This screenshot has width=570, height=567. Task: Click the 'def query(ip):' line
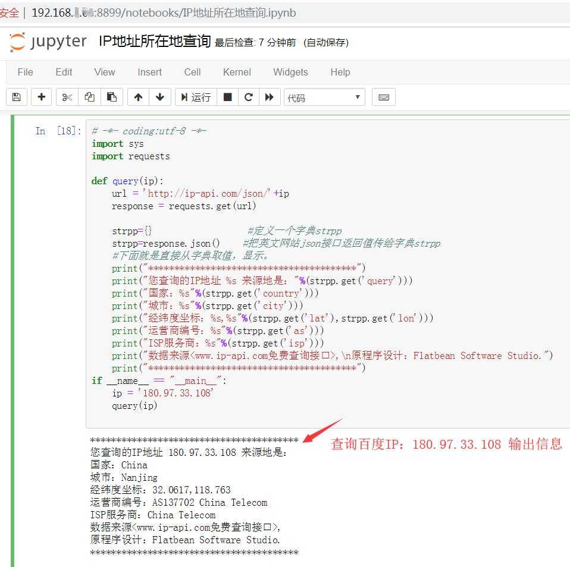coord(127,181)
